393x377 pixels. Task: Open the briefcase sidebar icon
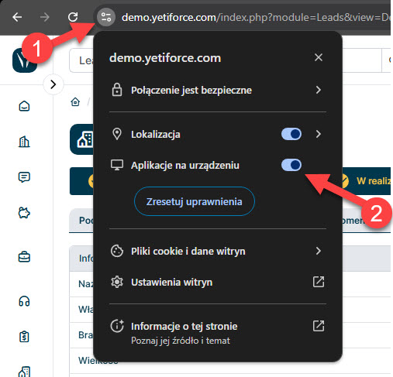tap(24, 257)
